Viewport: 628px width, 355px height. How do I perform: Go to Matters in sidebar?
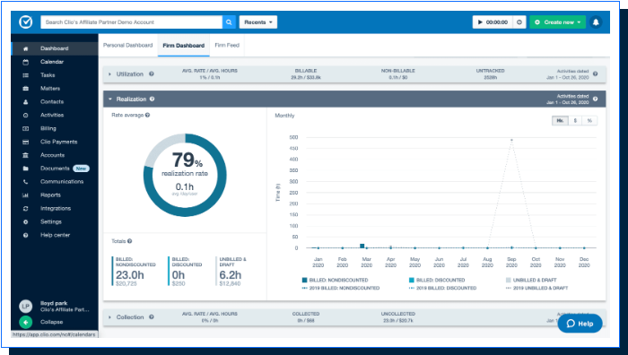50,89
